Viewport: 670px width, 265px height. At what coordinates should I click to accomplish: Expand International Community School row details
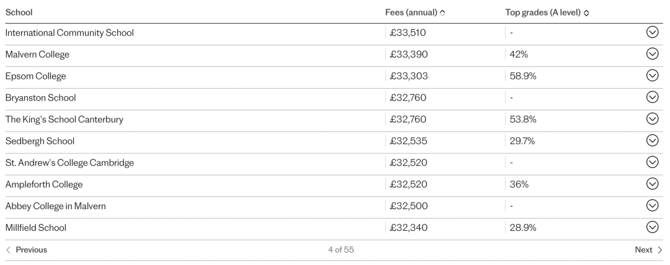coord(652,32)
